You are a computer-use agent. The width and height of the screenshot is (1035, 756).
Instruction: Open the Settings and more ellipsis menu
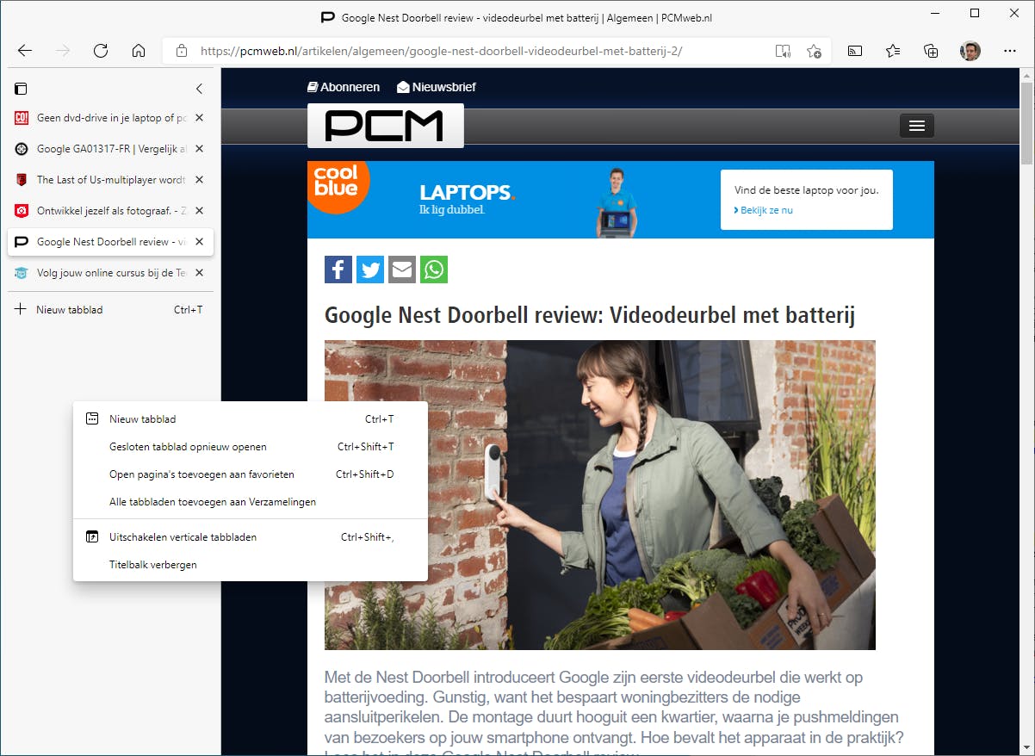coord(1010,51)
